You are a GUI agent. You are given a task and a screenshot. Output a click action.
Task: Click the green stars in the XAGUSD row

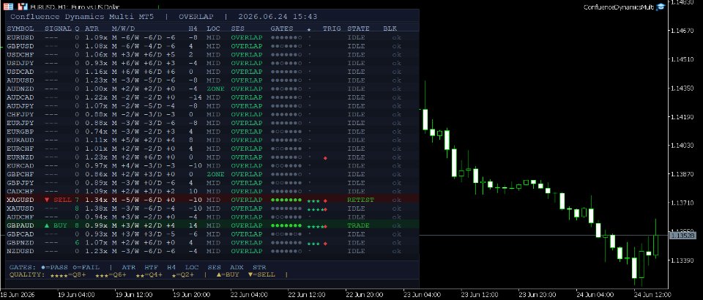313,201
